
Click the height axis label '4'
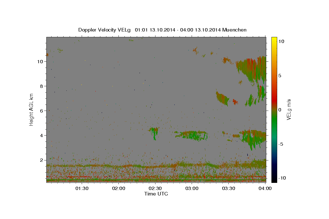(42, 136)
